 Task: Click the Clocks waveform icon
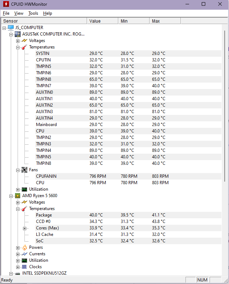(x=24, y=267)
